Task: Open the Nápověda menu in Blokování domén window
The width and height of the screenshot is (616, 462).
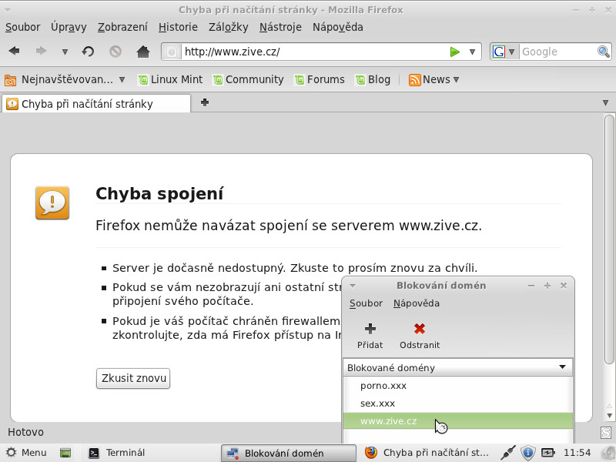Action: tap(416, 303)
